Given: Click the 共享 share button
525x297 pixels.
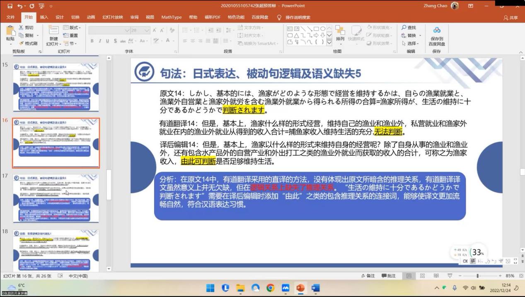Looking at the screenshot, I should point(511,18).
